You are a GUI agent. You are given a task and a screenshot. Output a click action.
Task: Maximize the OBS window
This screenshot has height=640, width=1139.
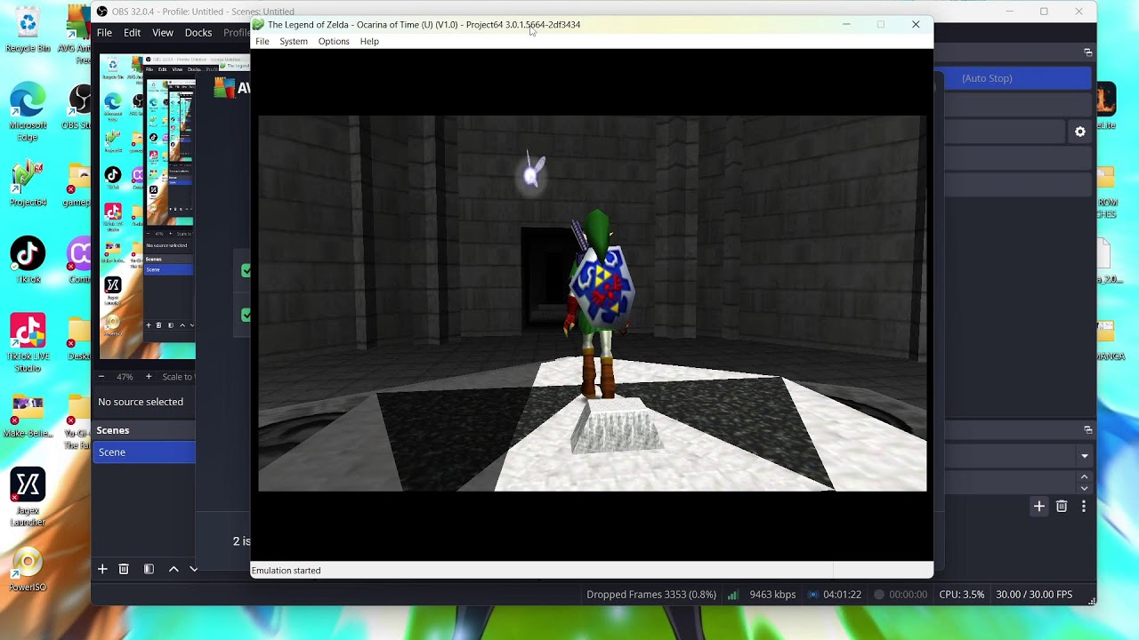click(1044, 12)
